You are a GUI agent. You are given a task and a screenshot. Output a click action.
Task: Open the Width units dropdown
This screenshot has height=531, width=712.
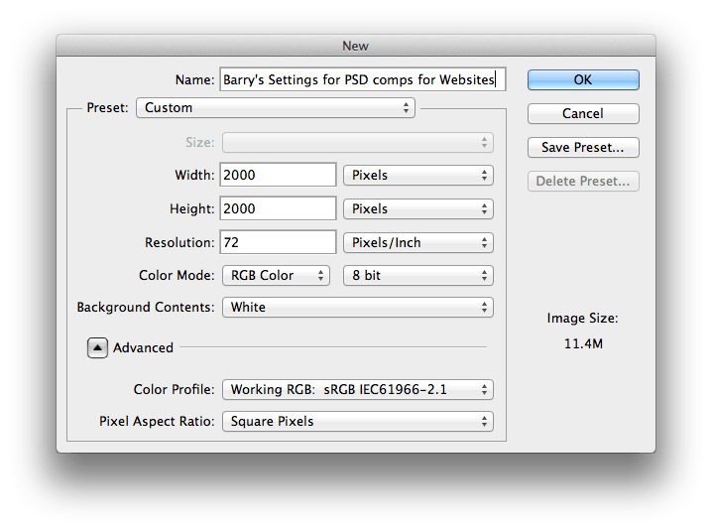point(418,175)
